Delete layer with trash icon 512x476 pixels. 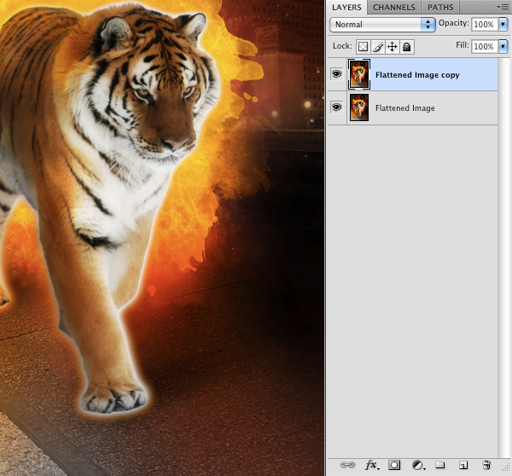(x=486, y=465)
